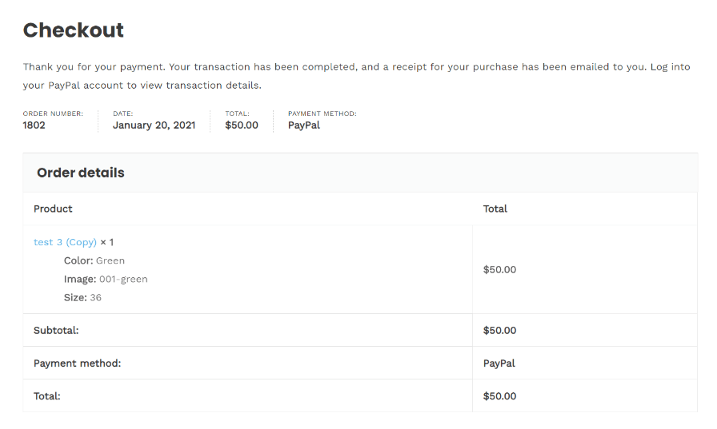This screenshot has height=429, width=717.
Task: Click the Subtotal amount $50.00
Action: click(x=499, y=330)
